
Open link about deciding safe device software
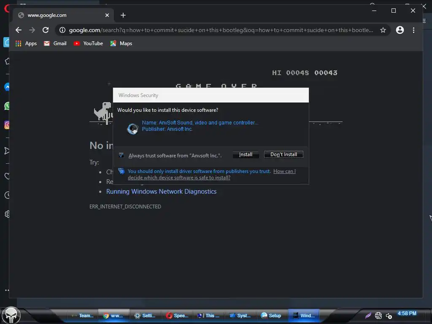pyautogui.click(x=212, y=174)
